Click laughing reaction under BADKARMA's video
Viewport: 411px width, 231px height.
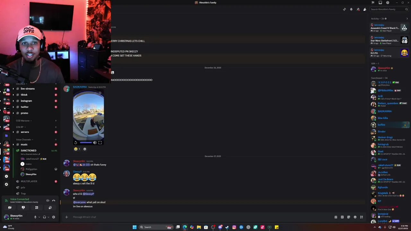coord(77,149)
